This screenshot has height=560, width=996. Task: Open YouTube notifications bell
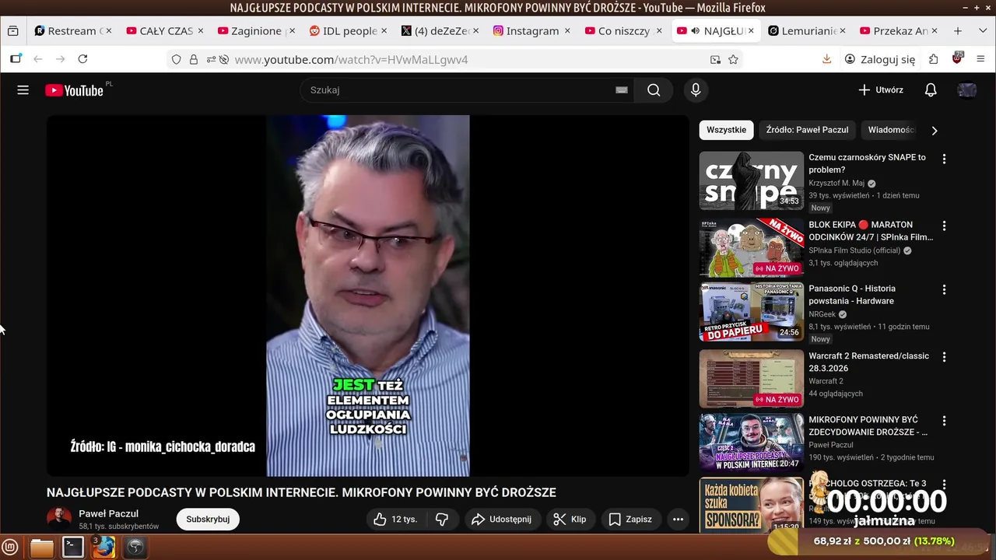tap(931, 90)
